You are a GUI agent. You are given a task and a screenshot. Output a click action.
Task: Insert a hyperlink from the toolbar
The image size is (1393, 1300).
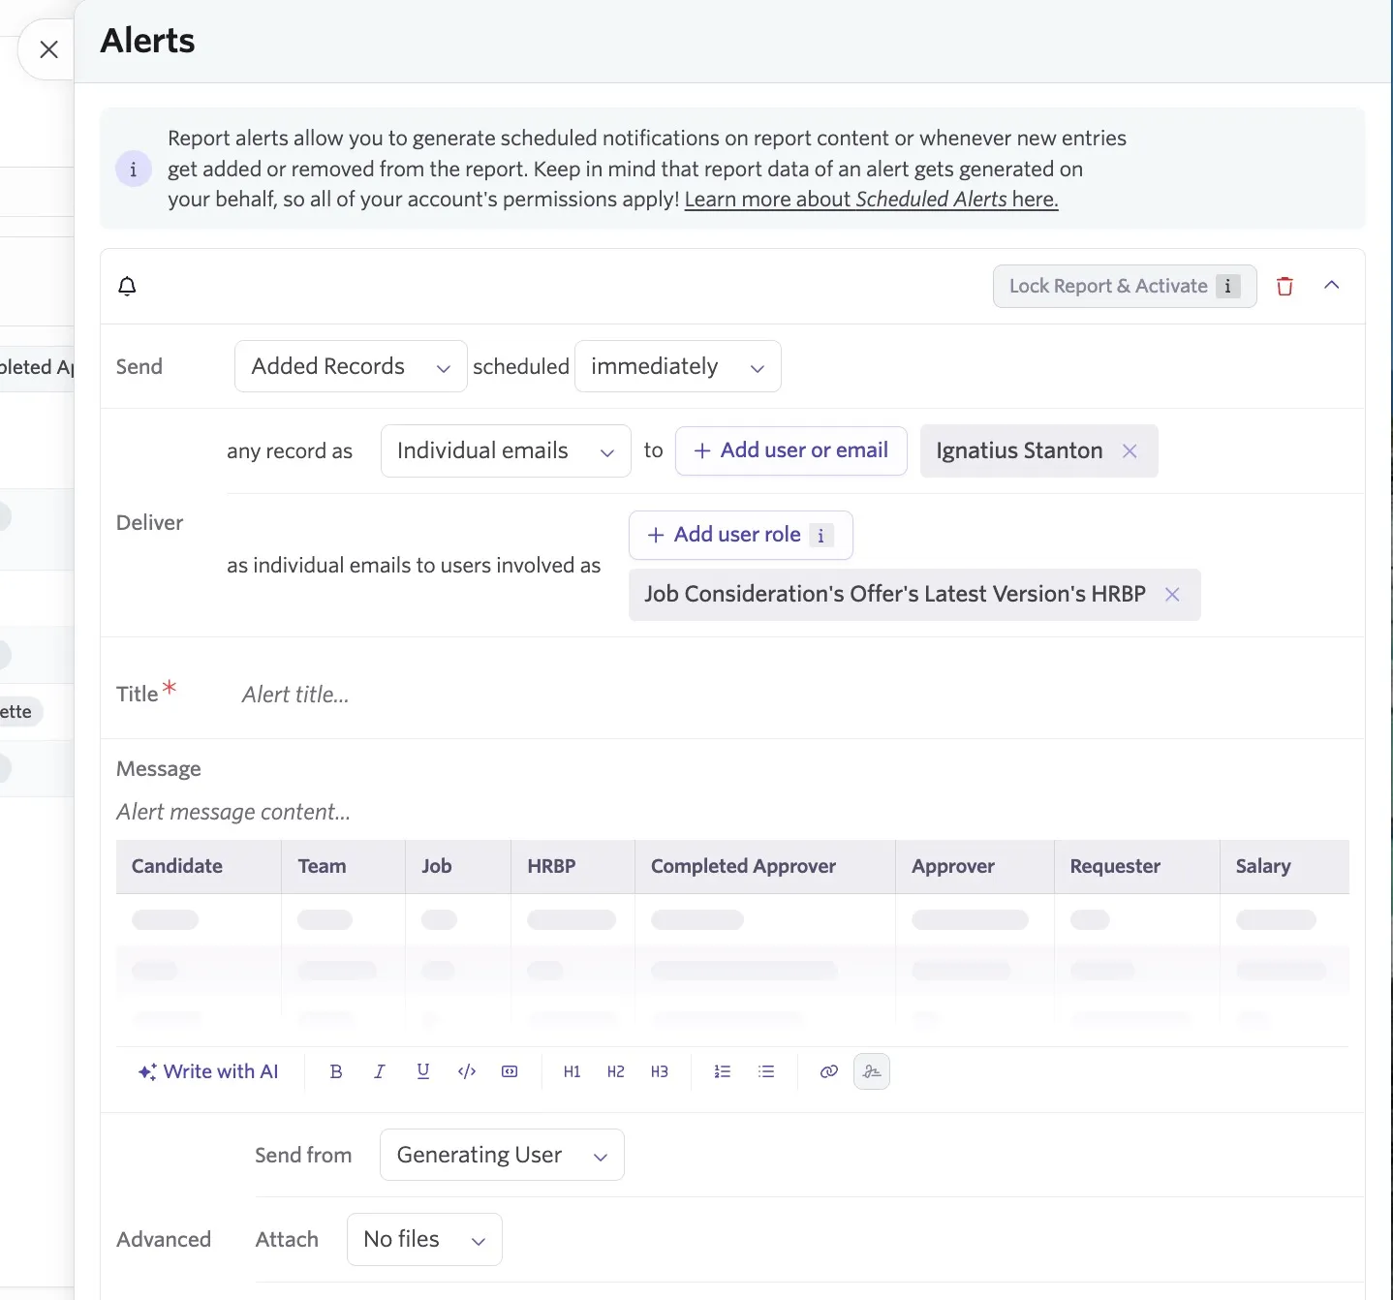point(829,1071)
